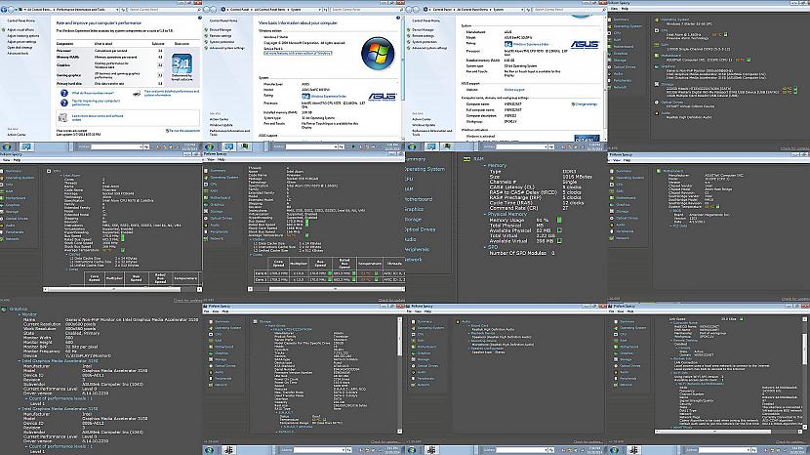Select the Peripherals sidebar icon in Speccy Summary window
The image size is (810, 455).
pyautogui.click(x=610, y=80)
